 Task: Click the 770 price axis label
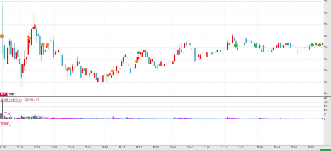pyautogui.click(x=325, y=71)
